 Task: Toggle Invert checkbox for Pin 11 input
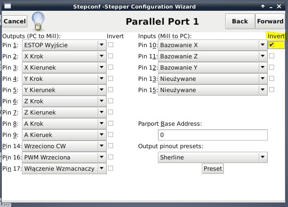coord(271,56)
